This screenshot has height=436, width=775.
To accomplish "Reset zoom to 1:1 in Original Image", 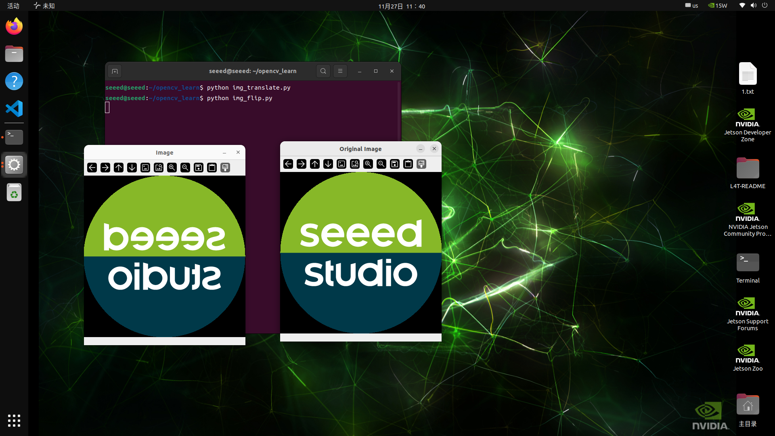I will coord(341,164).
